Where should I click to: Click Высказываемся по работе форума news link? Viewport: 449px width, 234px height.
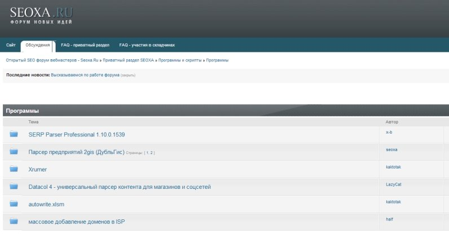[x=85, y=74]
